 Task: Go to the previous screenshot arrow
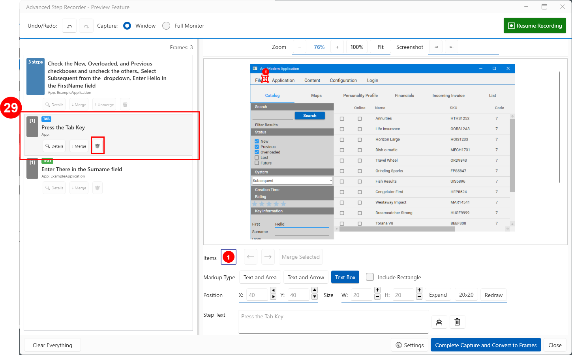click(x=435, y=47)
